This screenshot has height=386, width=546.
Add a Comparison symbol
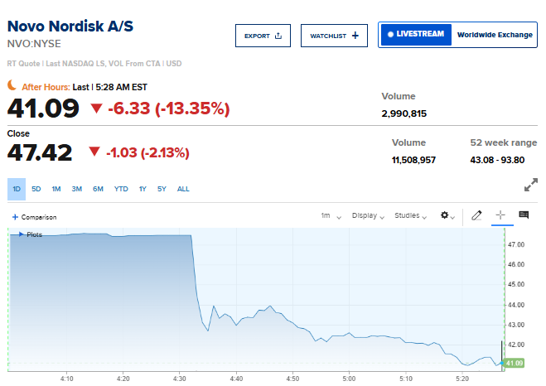34,217
